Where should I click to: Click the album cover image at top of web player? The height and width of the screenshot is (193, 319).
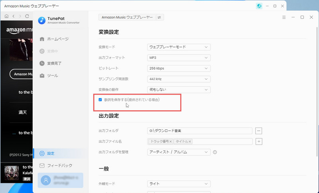pyautogui.click(x=21, y=50)
